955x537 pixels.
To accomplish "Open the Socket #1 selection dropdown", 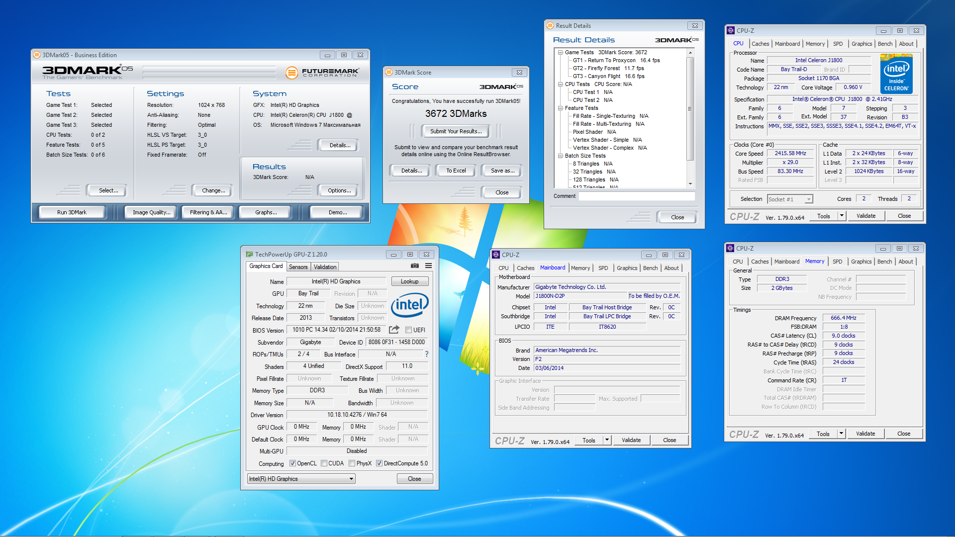I will click(x=790, y=199).
